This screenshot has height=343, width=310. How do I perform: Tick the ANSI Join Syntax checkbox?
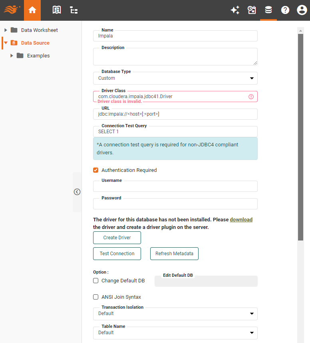click(x=96, y=297)
